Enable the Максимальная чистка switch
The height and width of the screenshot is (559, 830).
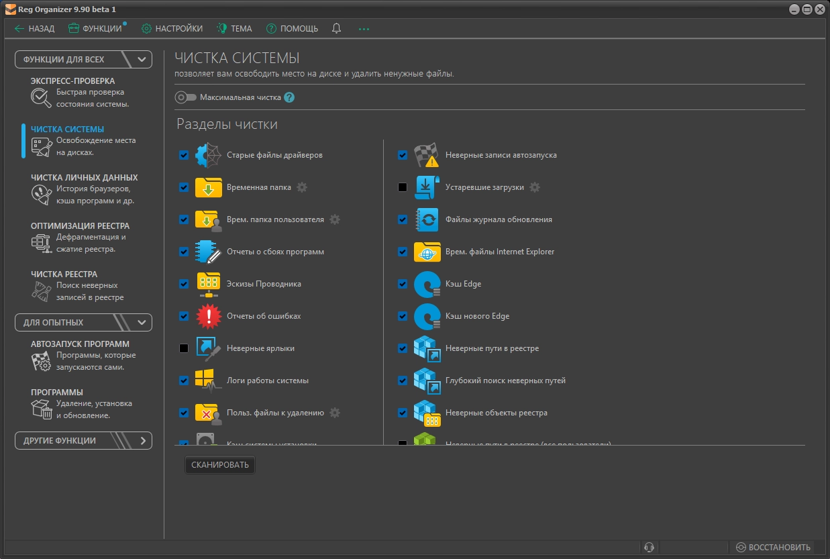tap(185, 97)
